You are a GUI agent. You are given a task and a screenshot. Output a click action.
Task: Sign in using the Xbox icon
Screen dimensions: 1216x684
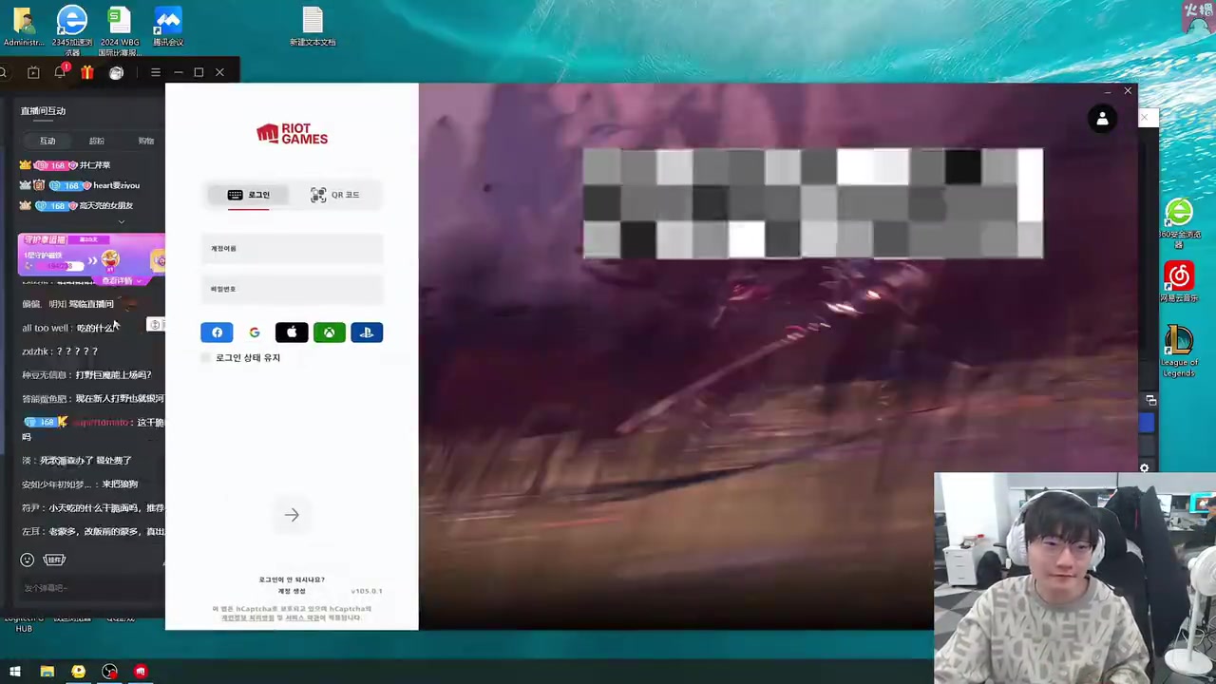(x=329, y=332)
